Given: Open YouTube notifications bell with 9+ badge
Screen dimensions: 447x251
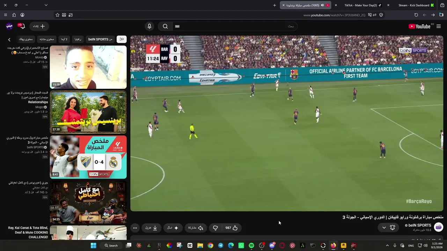Looking at the screenshot, I should click(22, 26).
